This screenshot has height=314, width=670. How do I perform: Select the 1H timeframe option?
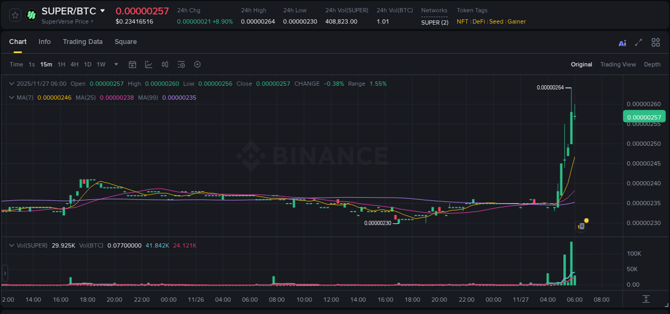coord(61,64)
